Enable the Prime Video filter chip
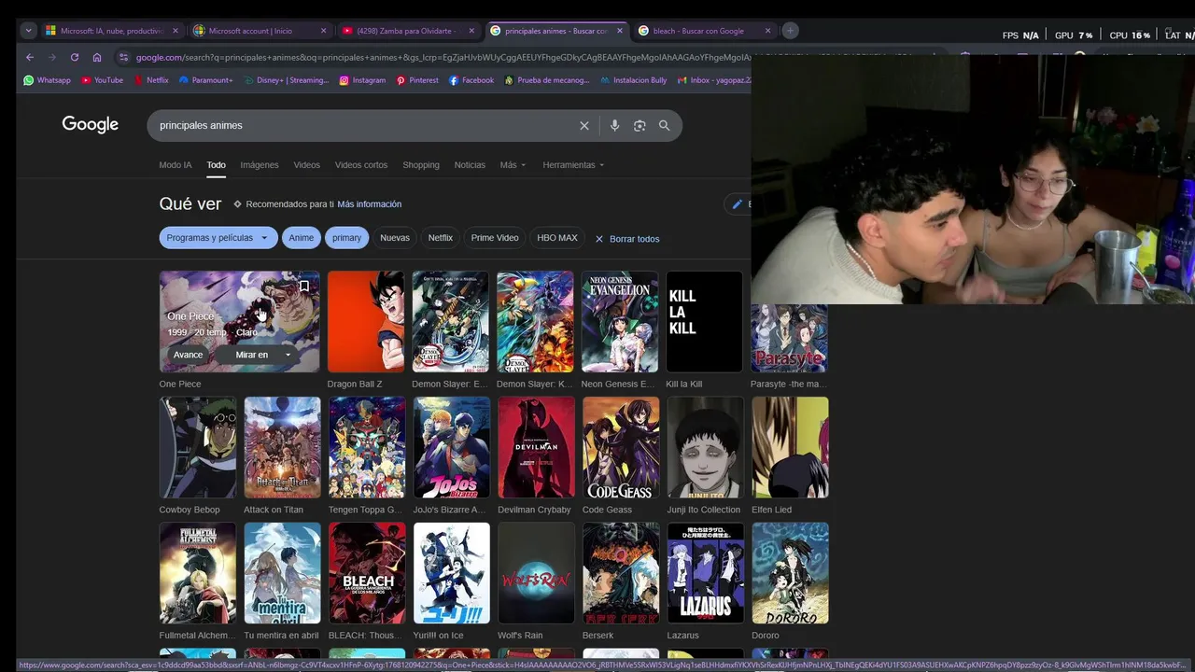Viewport: 1195px width, 672px height. point(495,238)
